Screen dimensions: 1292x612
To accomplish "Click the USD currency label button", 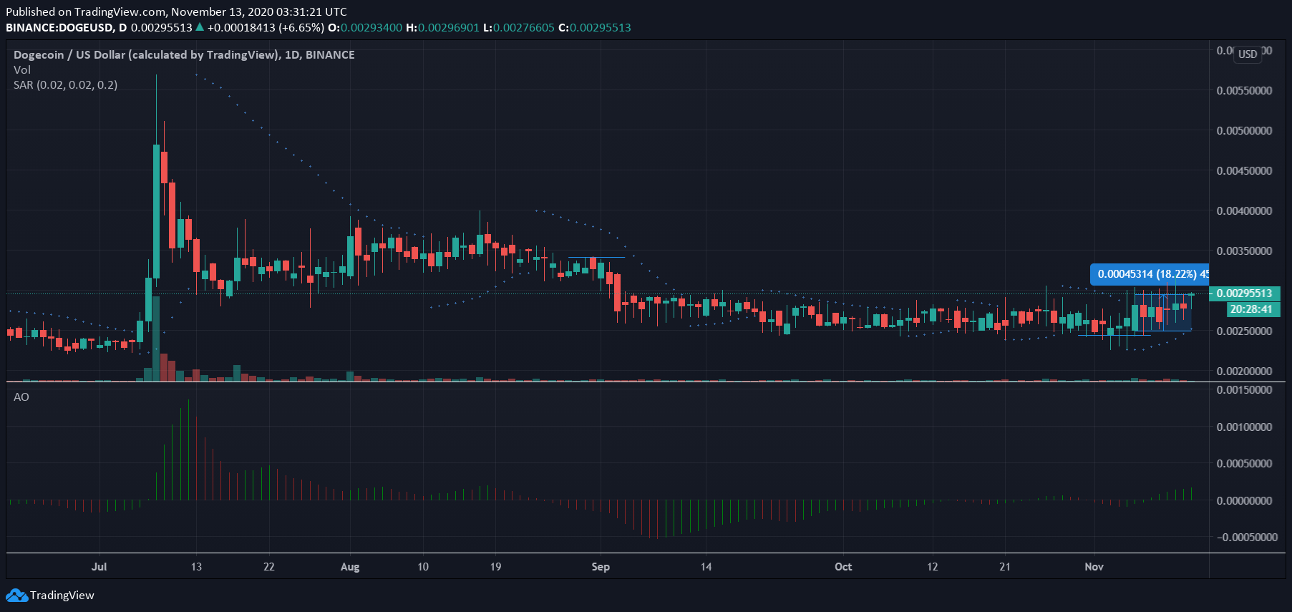I will (x=1248, y=54).
